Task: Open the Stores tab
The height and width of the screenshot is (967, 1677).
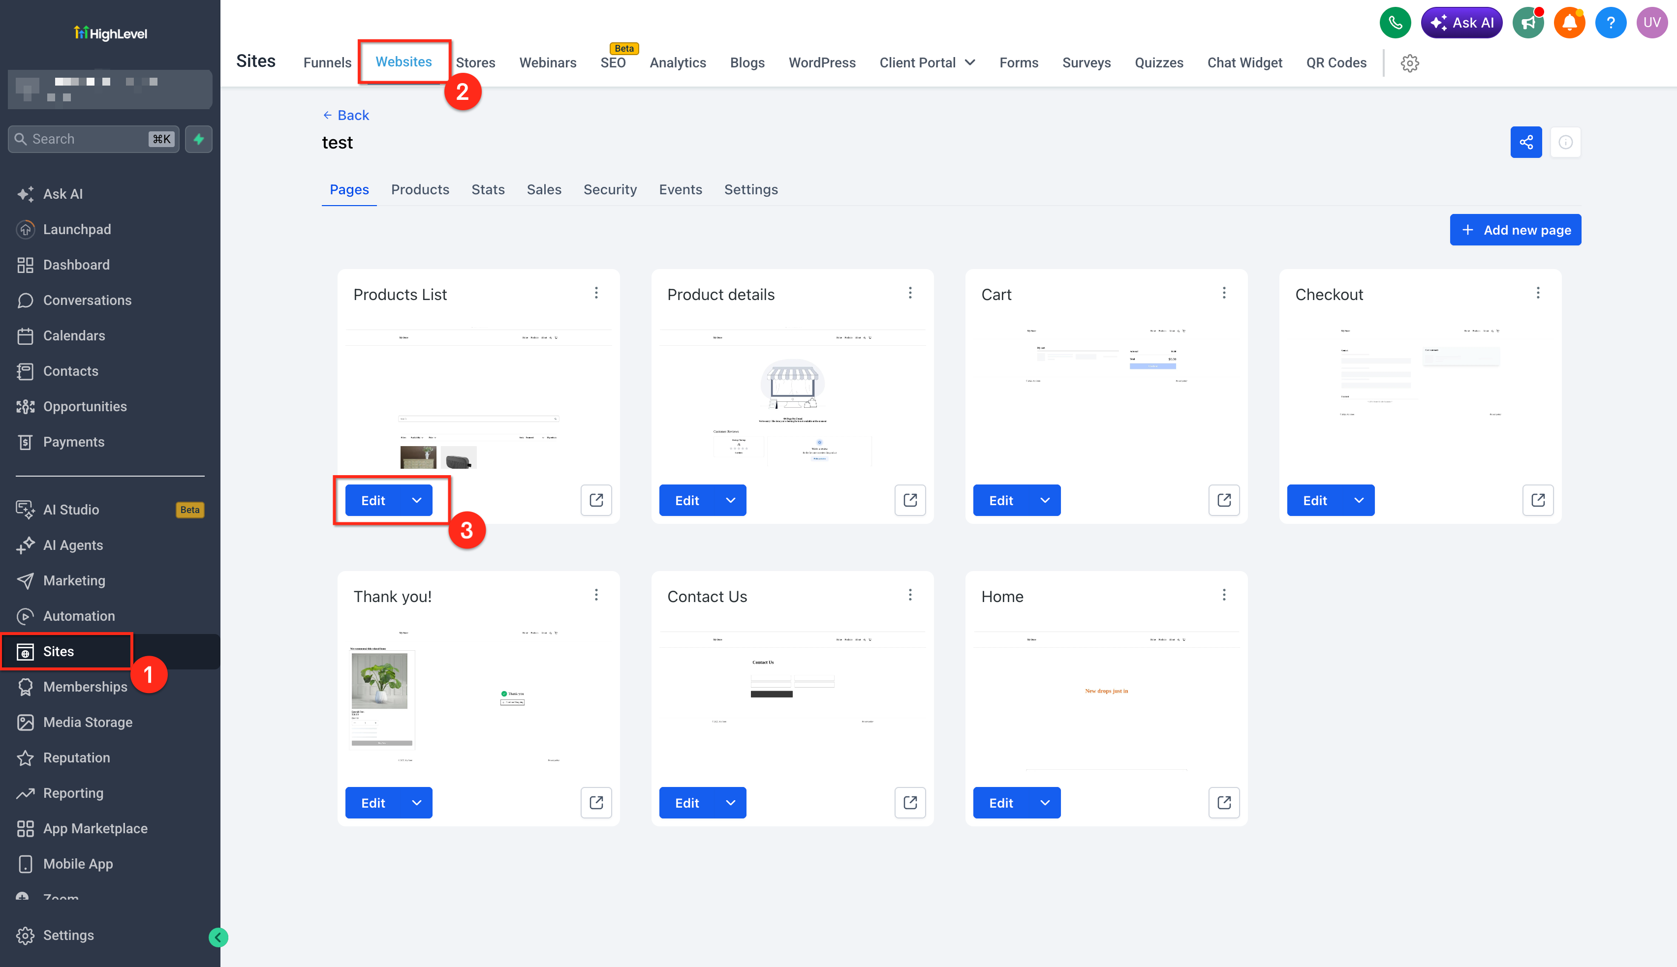Action: point(475,62)
